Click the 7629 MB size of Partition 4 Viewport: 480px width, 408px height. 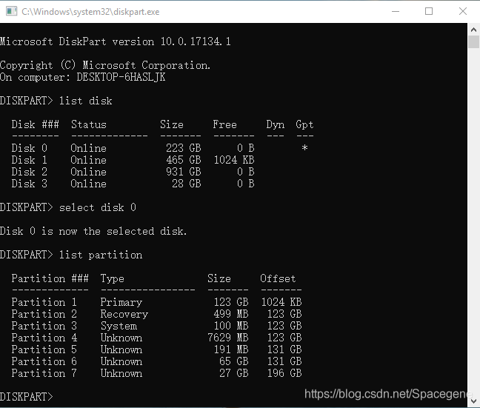tap(227, 338)
